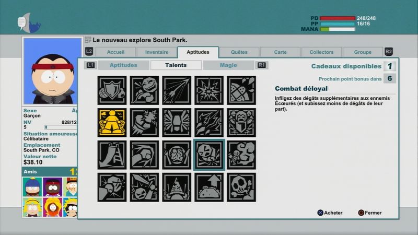Click the green MANA bar
The height and width of the screenshot is (235, 418).
338,29
